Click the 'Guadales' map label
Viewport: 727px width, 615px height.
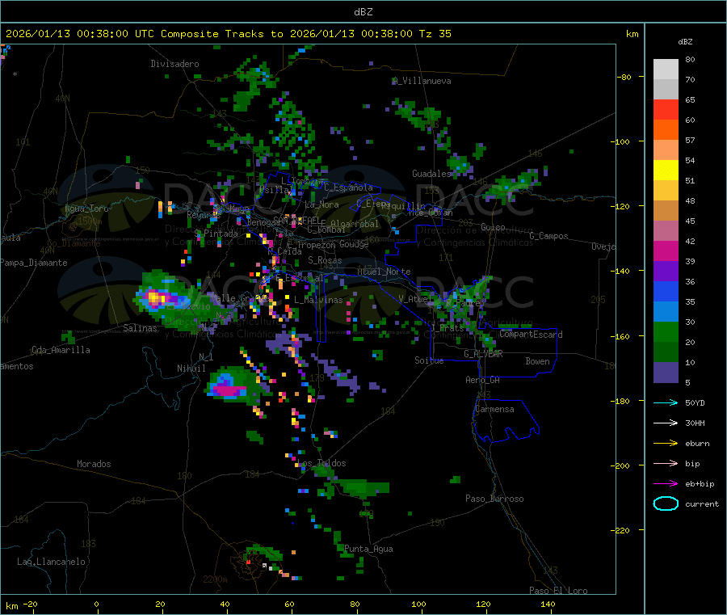click(431, 174)
